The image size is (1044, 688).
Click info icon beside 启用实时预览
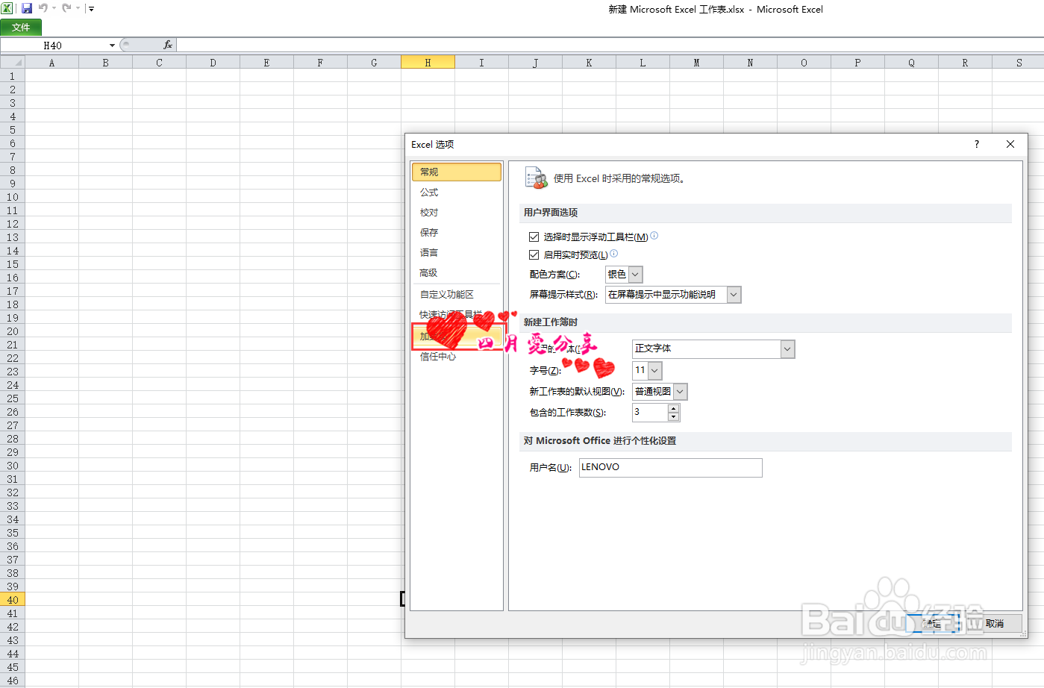pos(614,254)
